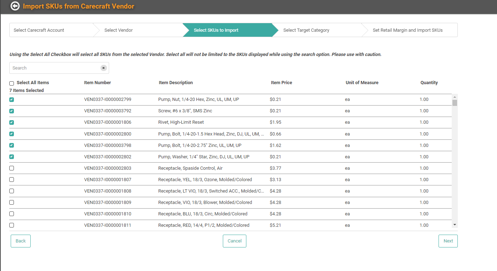The height and width of the screenshot is (271, 497).
Task: Click the Quantity column header
Action: pos(429,83)
